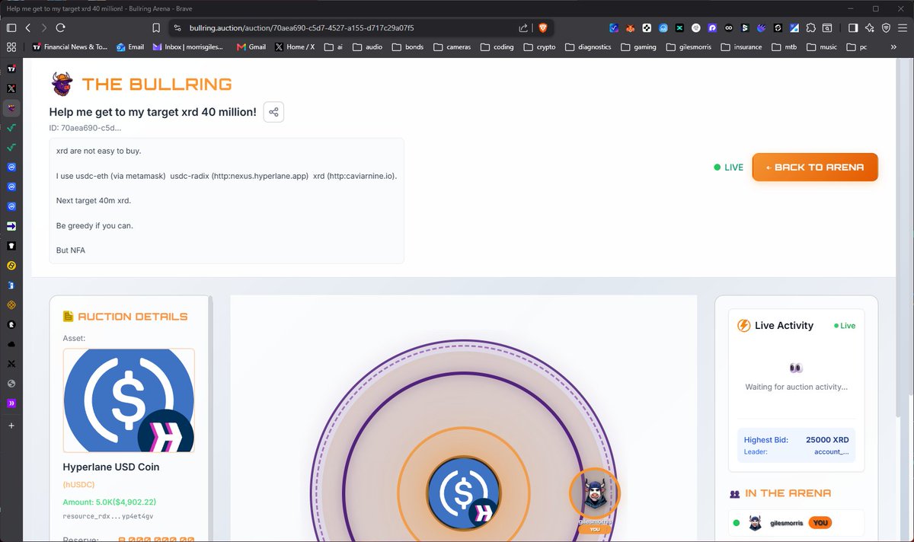This screenshot has width=914, height=542.
Task: Click the BACK TO ARENA button
Action: (x=815, y=167)
